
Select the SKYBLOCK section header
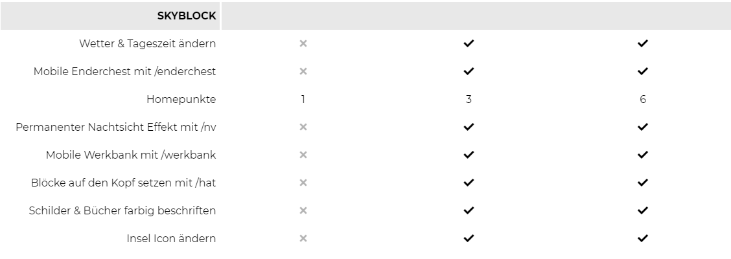point(187,16)
